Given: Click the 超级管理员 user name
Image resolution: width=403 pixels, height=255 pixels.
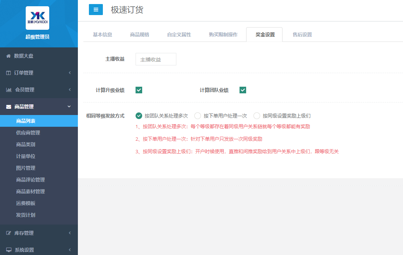Looking at the screenshot, I should click(x=37, y=37).
